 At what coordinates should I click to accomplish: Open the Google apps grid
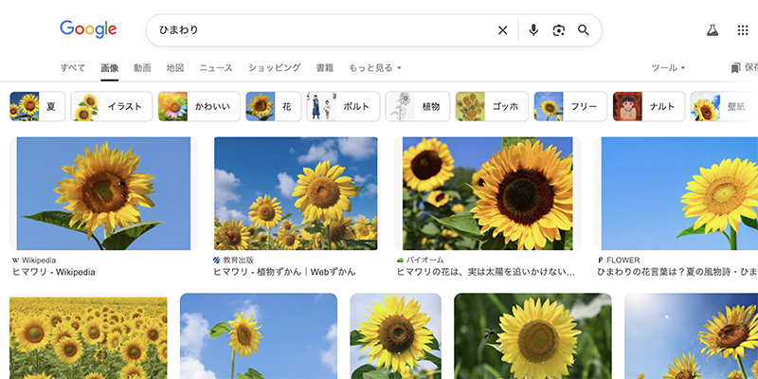click(743, 30)
